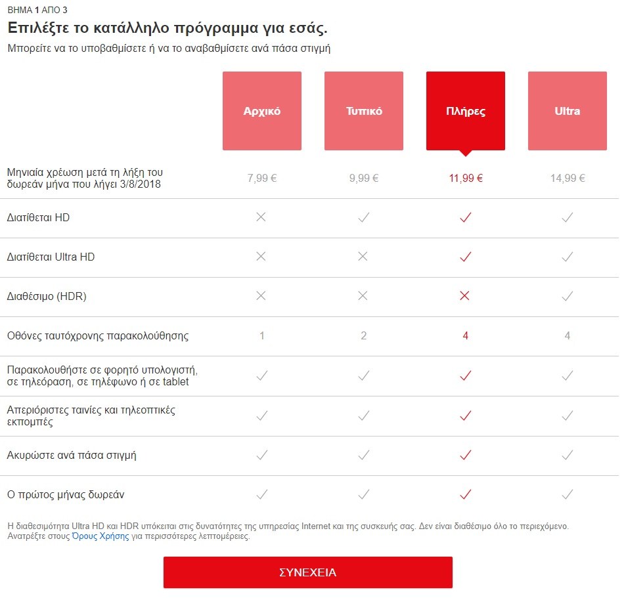Screen dimensions: 626x598
Task: Pick the Ultra plan tile
Action: [x=567, y=111]
